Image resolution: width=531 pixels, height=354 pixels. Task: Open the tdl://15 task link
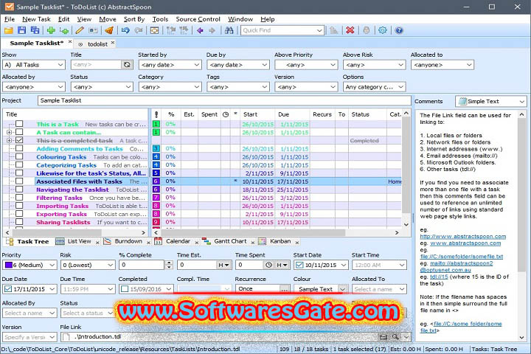[439, 277]
